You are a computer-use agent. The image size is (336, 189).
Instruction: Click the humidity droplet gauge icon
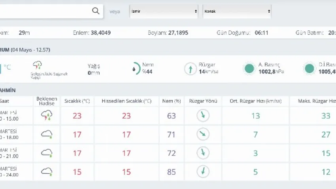tap(136, 68)
